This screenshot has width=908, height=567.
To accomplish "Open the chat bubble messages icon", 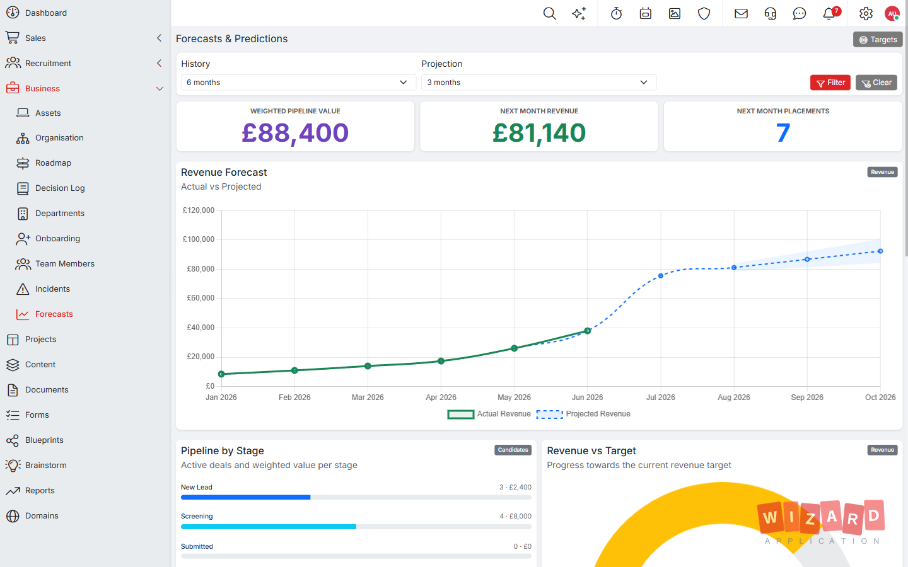I will (800, 13).
